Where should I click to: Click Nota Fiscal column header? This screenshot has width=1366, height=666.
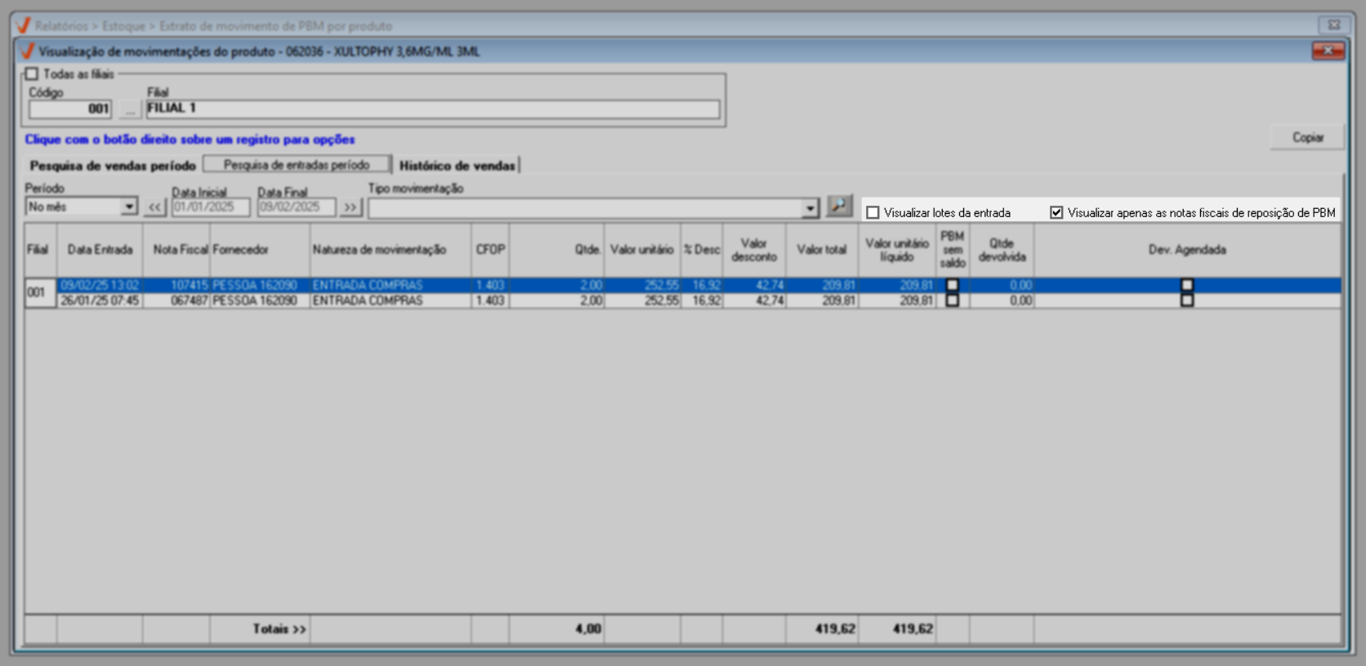coord(176,250)
